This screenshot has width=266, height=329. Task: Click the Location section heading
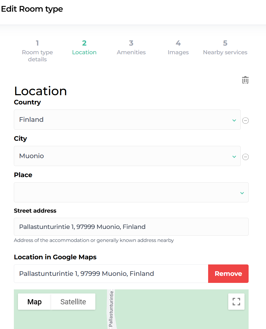tap(40, 91)
